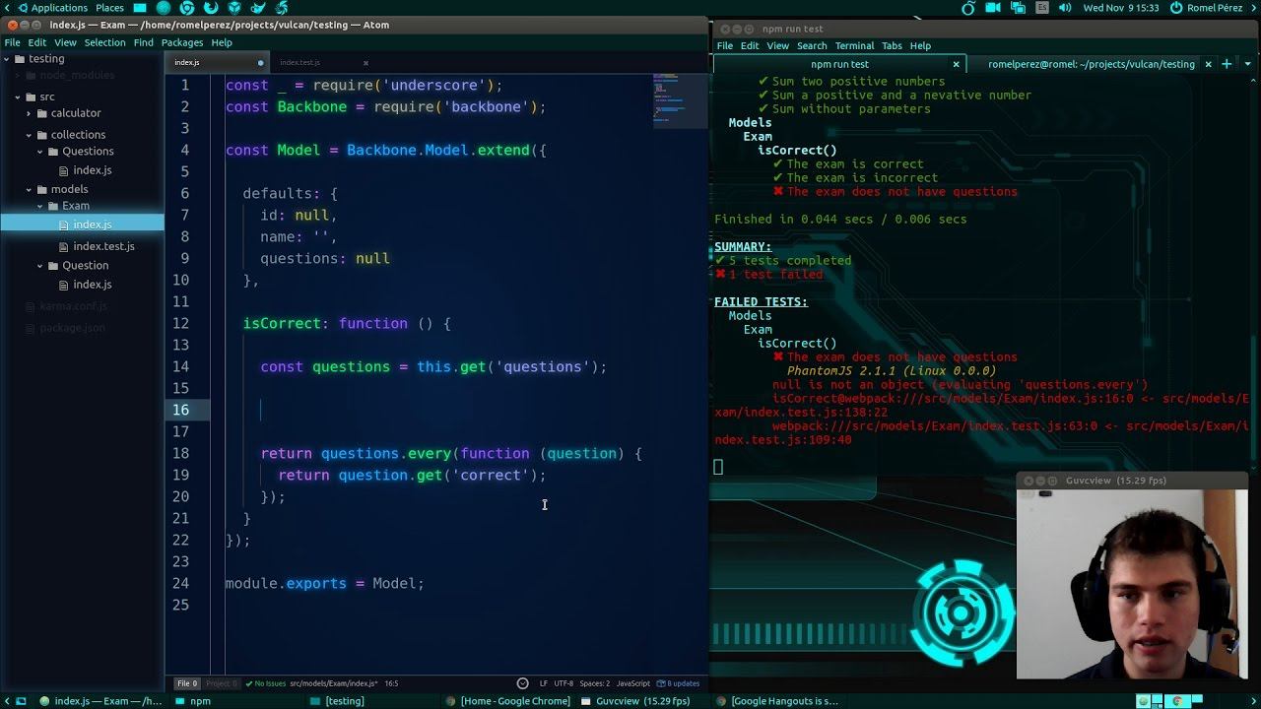Open index.js under Questions folder
The image size is (1261, 709).
pyautogui.click(x=92, y=170)
